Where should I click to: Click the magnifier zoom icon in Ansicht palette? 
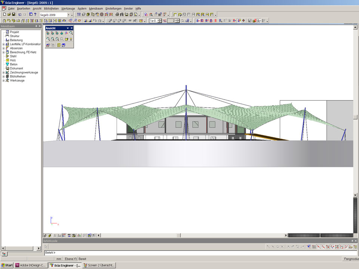(x=71, y=33)
